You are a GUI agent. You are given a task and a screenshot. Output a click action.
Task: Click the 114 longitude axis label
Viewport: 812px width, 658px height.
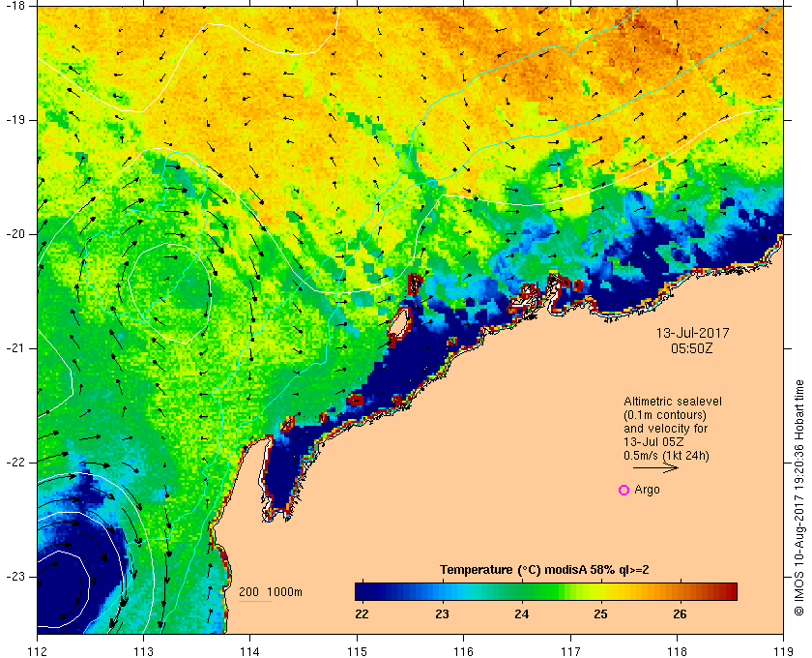pyautogui.click(x=250, y=651)
